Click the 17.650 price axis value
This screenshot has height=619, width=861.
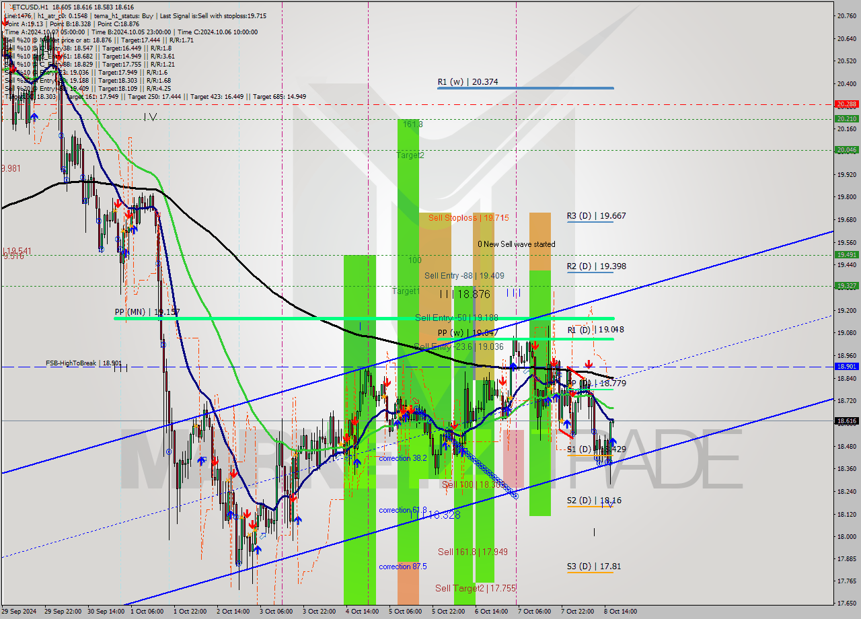[x=846, y=604]
